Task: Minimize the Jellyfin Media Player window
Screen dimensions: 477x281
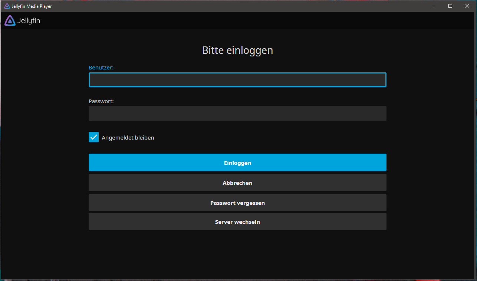Action: coord(433,6)
